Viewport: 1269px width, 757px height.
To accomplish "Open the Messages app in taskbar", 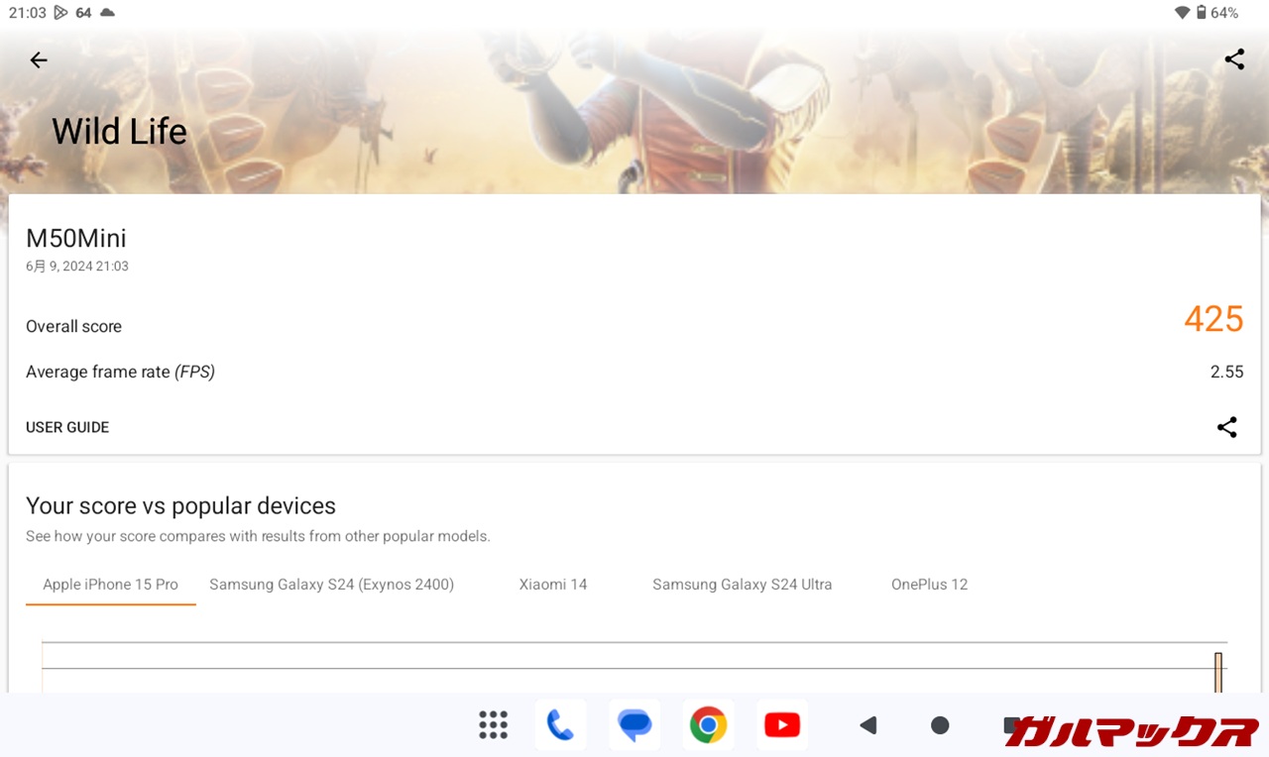I will [634, 725].
